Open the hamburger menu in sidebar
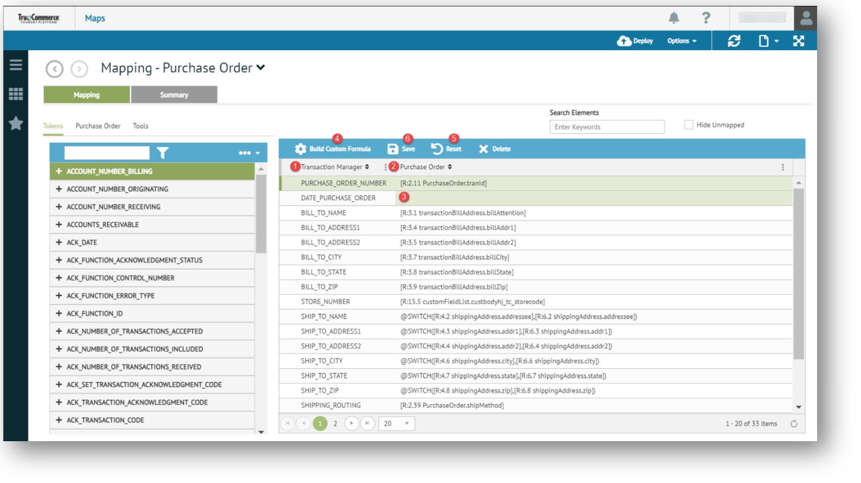 coord(16,65)
